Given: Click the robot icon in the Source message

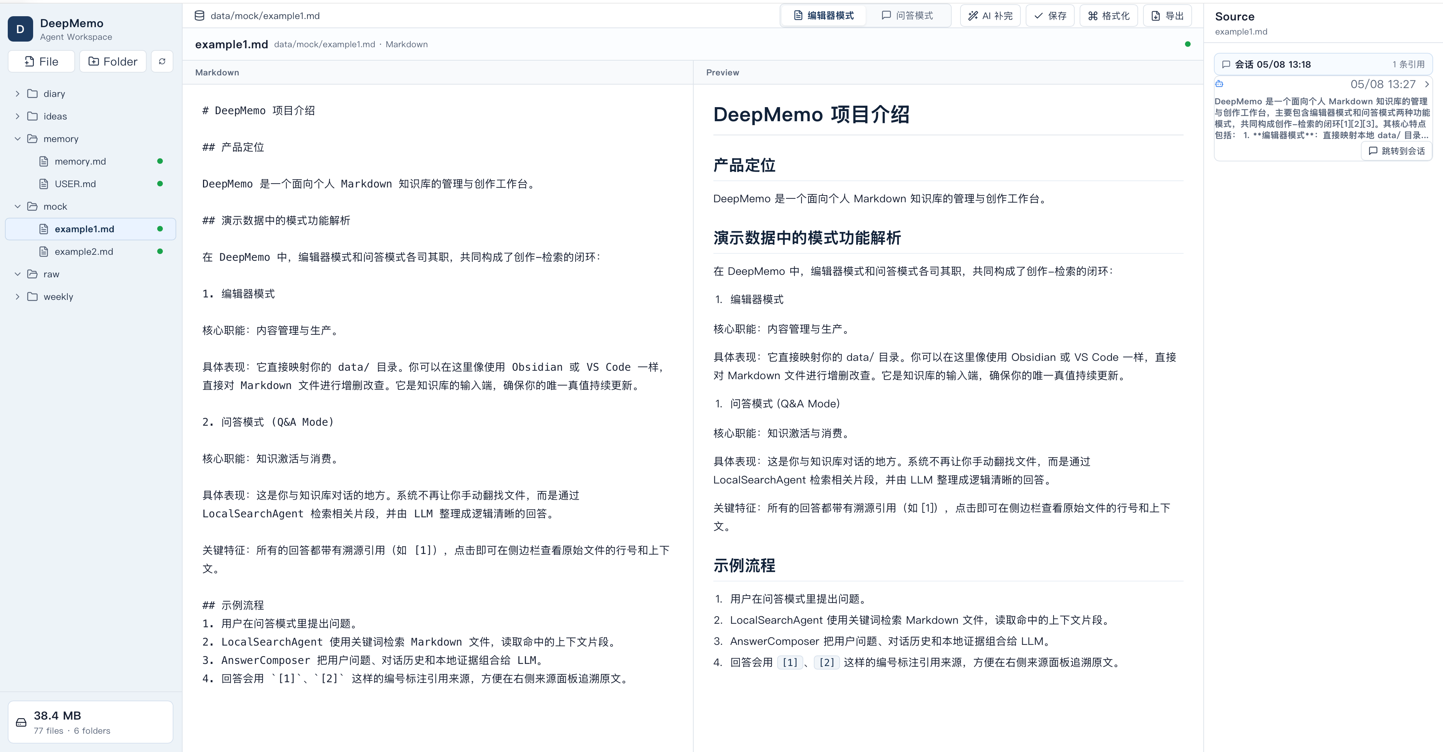Looking at the screenshot, I should coord(1219,84).
